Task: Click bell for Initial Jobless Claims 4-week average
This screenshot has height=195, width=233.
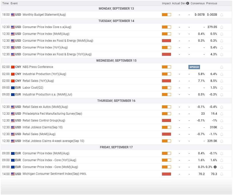Action: [222, 141]
